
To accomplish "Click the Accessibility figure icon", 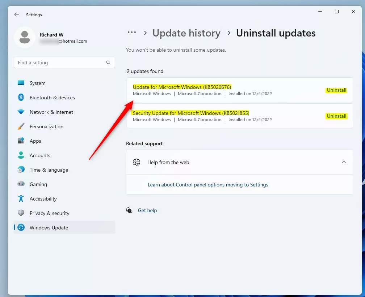I will point(21,198).
